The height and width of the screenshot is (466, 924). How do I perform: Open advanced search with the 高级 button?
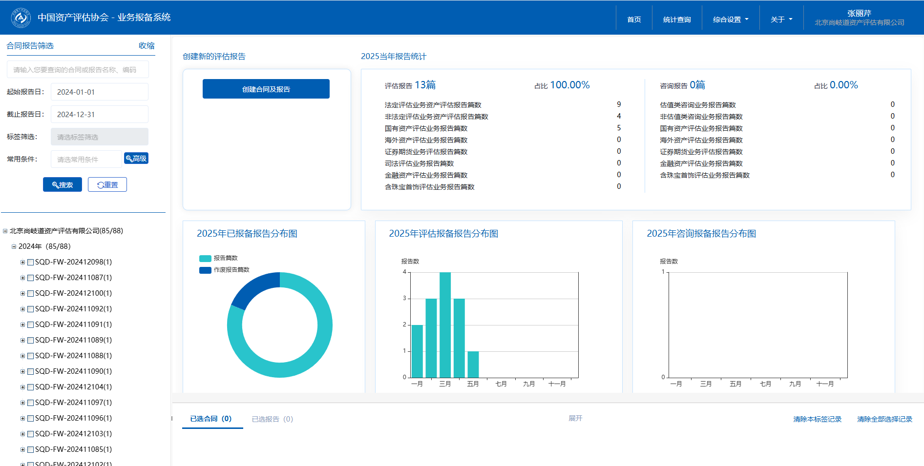136,159
